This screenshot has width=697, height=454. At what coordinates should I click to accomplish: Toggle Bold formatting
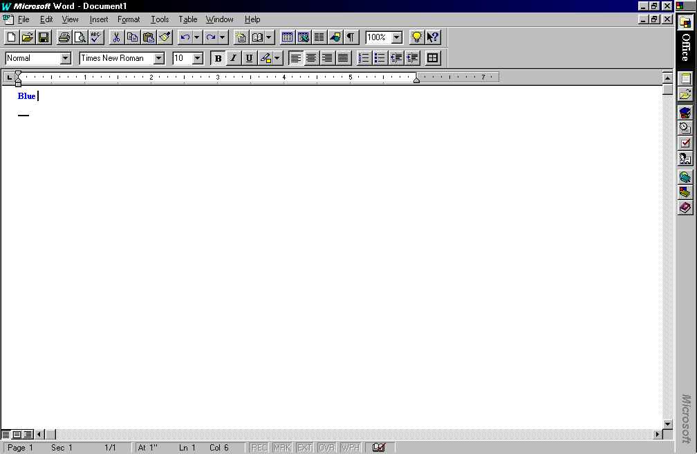(x=218, y=58)
